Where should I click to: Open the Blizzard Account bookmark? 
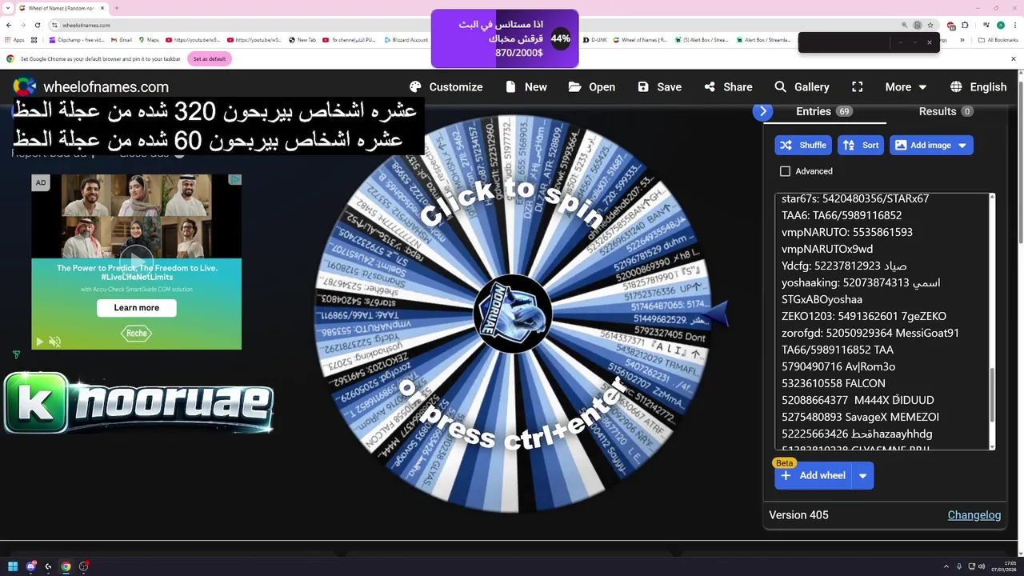[406, 39]
